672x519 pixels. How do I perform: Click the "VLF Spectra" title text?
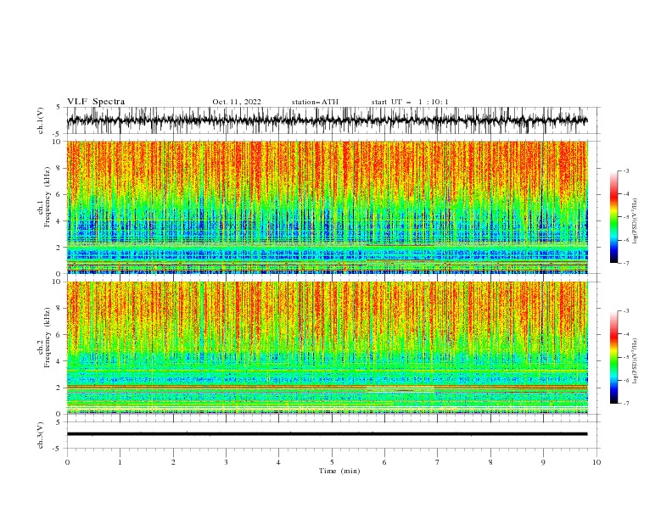pyautogui.click(x=96, y=102)
